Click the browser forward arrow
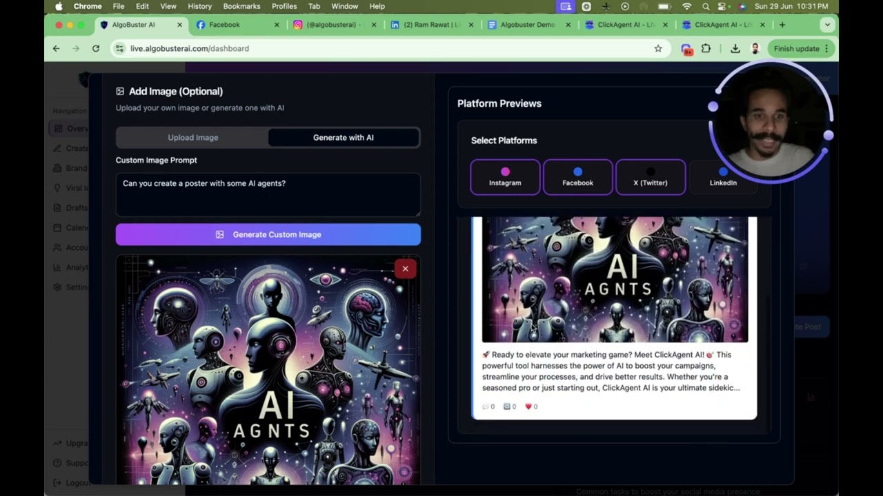 pos(76,48)
